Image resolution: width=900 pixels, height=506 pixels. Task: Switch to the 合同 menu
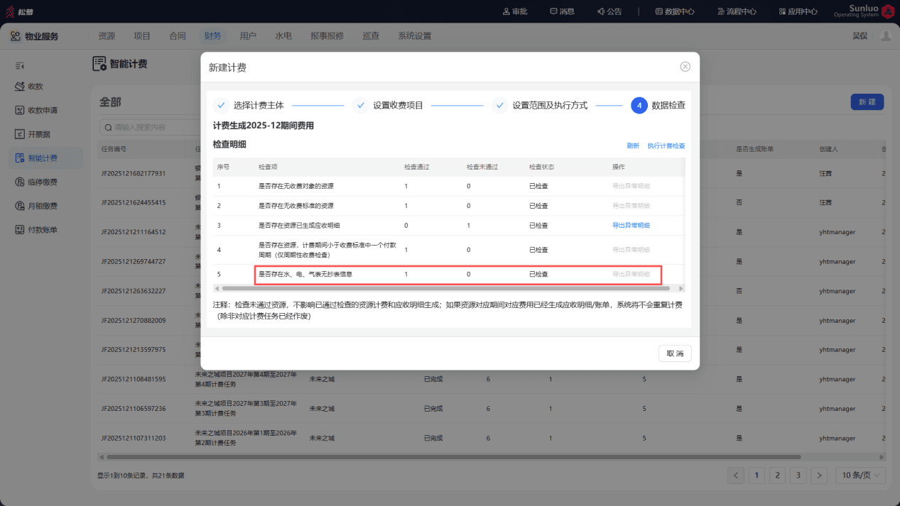[178, 36]
